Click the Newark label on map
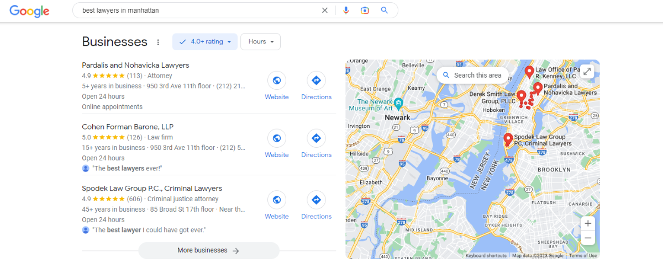This screenshot has height=269, width=663. click(x=397, y=117)
